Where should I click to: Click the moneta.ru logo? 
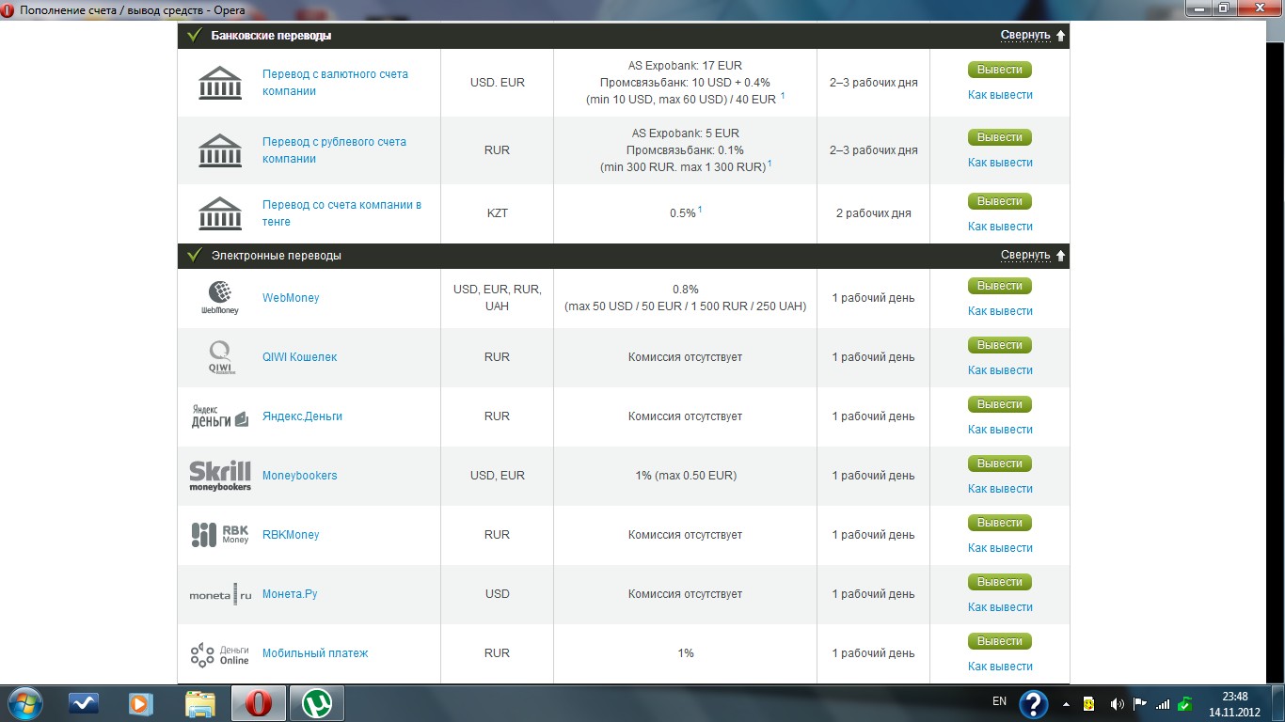click(220, 594)
